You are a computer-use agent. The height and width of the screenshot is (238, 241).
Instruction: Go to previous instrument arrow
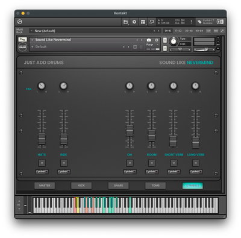137,40
